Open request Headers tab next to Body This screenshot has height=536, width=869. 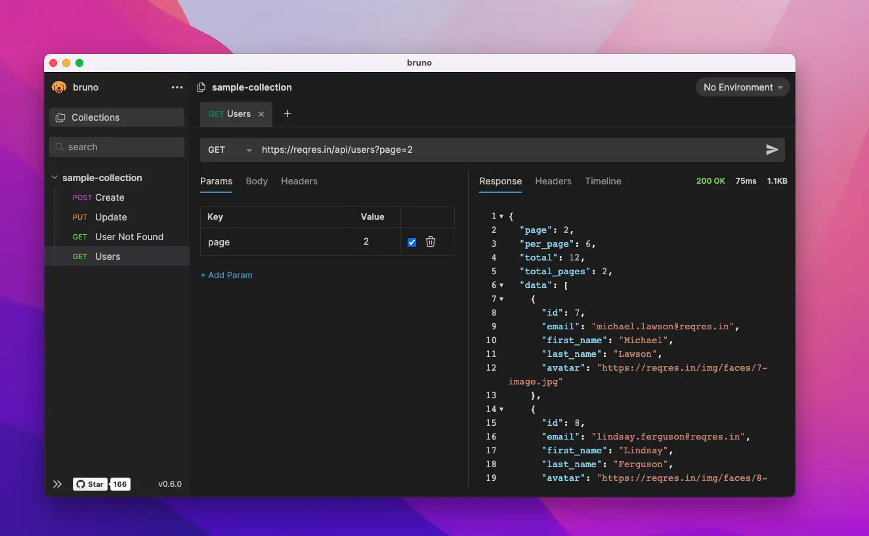click(299, 181)
